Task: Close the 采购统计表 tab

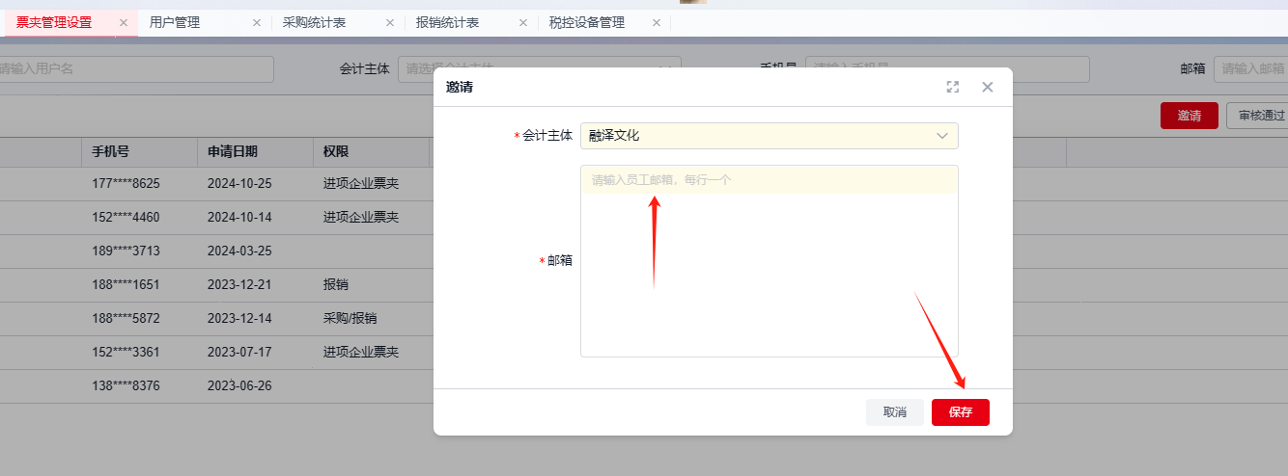Action: (x=390, y=23)
